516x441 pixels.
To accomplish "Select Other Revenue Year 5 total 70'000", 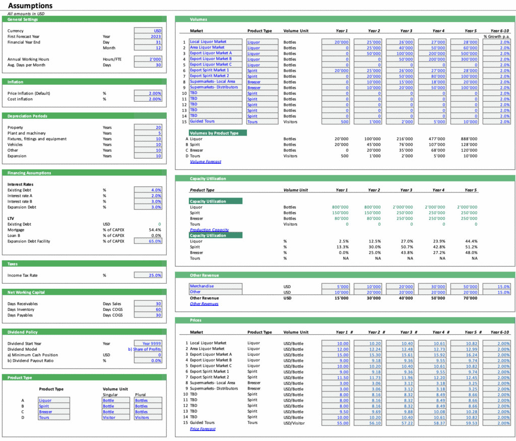I will coord(470,298).
